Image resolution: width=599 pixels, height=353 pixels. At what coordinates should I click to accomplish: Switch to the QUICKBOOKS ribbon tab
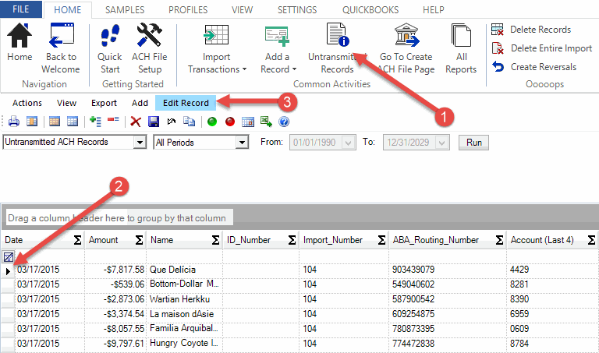point(370,10)
